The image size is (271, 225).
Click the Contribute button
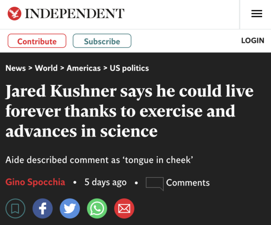(37, 41)
